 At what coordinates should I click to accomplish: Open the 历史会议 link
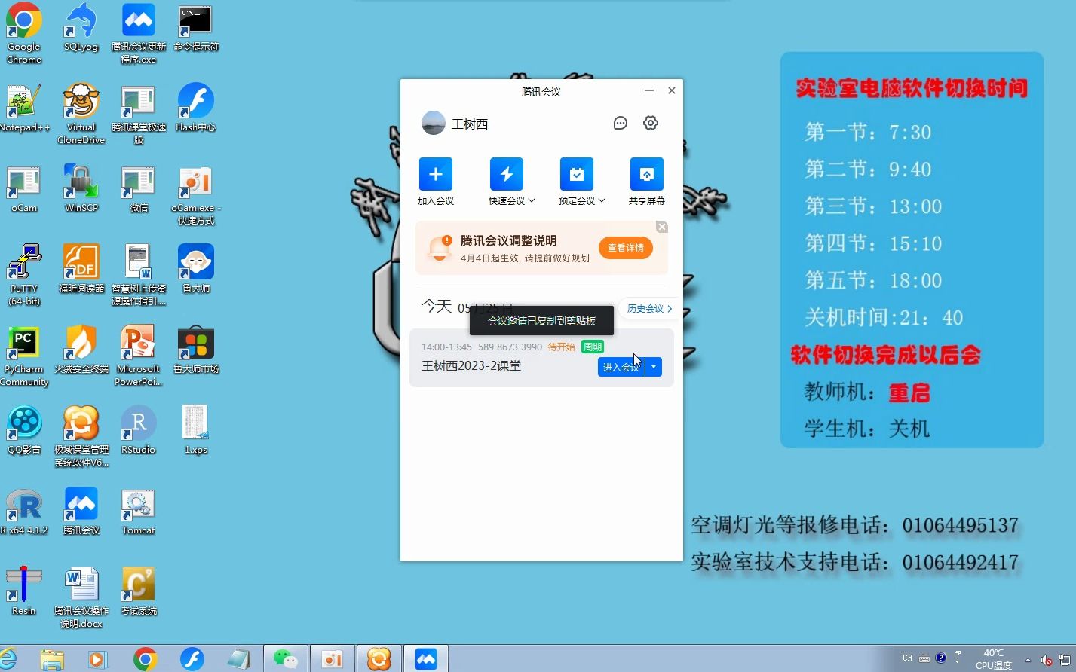coord(648,309)
